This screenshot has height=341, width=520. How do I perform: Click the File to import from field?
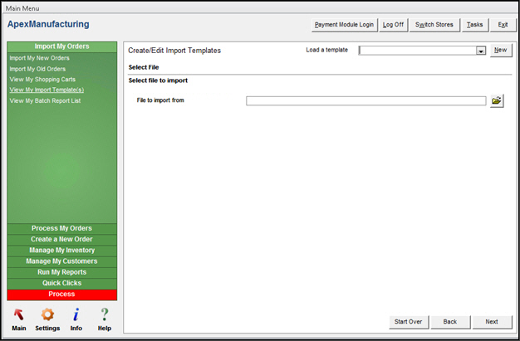(x=366, y=100)
